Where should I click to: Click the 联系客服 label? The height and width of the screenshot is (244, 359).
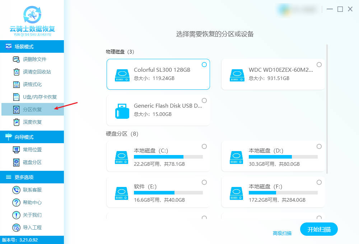point(32,190)
